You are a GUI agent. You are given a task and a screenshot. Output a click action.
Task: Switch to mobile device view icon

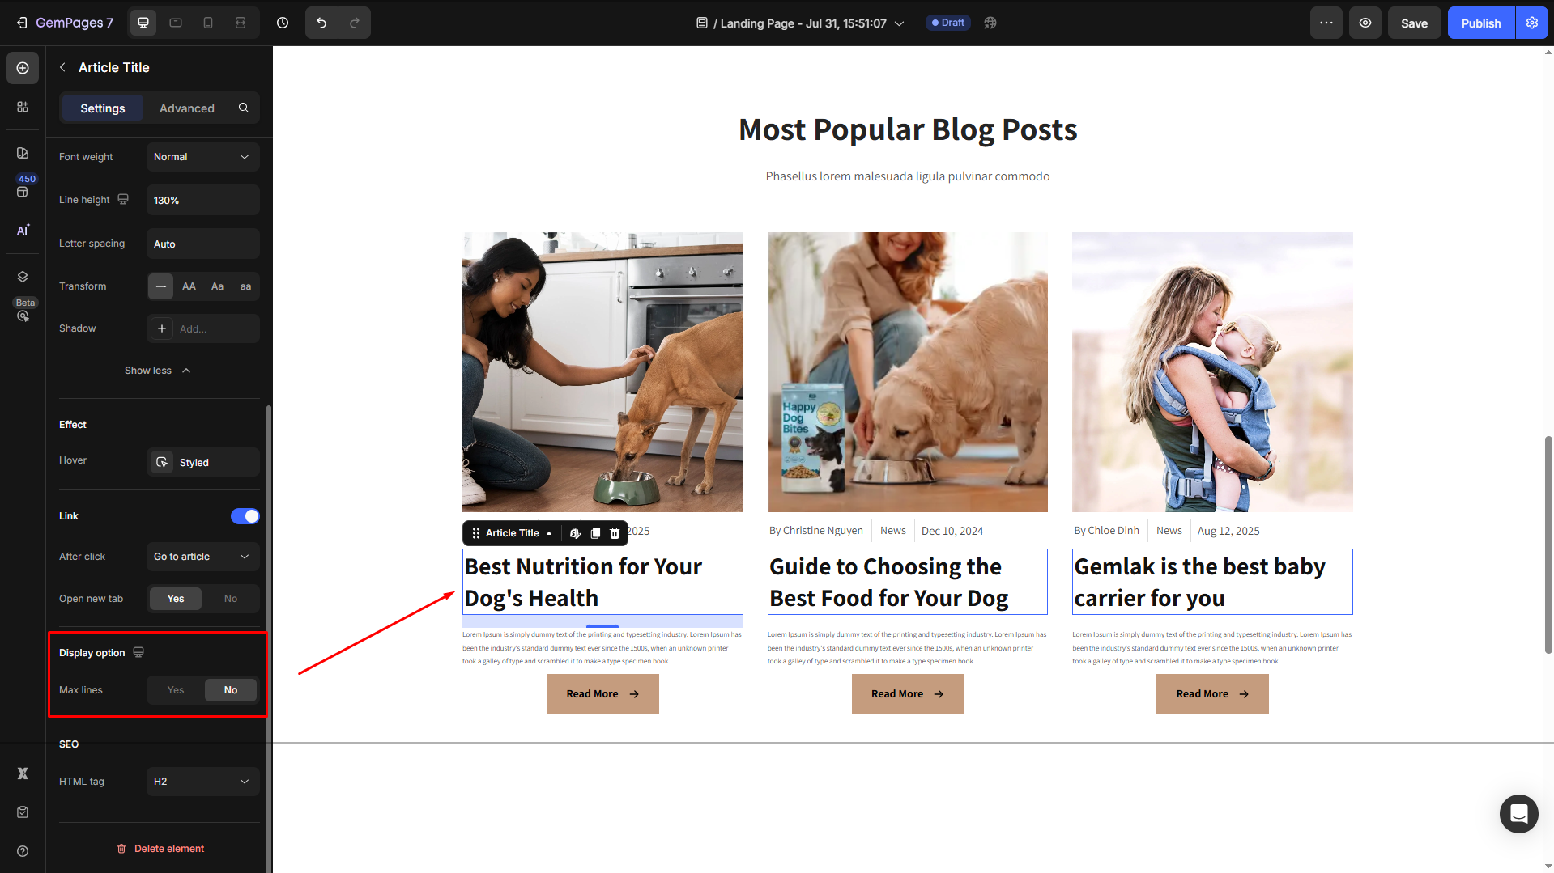click(x=208, y=23)
